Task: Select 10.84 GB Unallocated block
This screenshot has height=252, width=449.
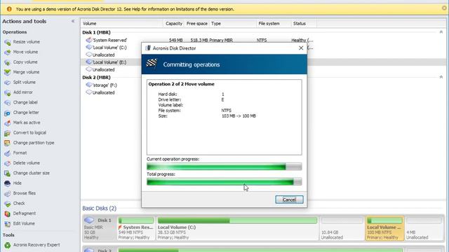Action: click(342, 228)
